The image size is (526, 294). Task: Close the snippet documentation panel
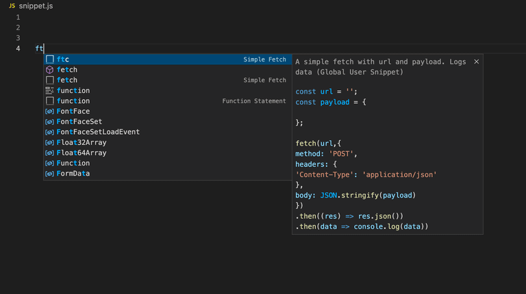477,62
